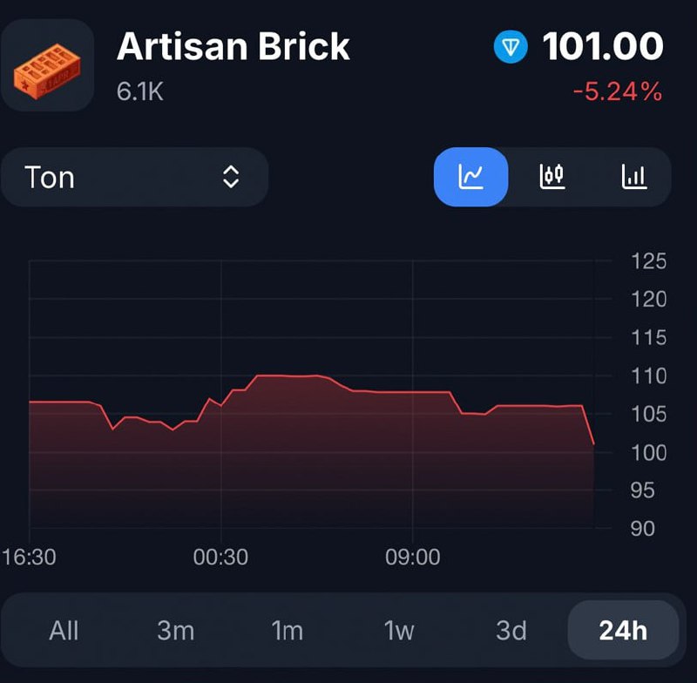The image size is (697, 683).
Task: Switch to bar chart view
Action: (x=633, y=177)
